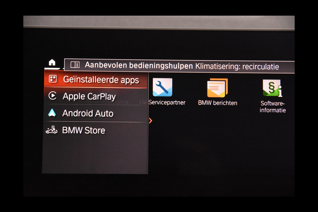Screen dimensions: 318x212
Task: Open Aanbevolen bedieningshulpen banner
Action: click(139, 65)
